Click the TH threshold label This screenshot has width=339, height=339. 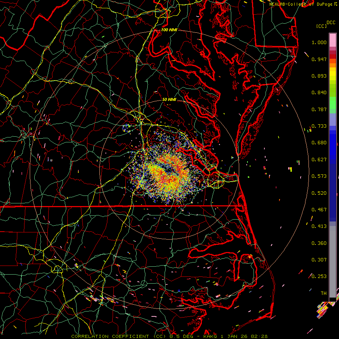[324, 293]
